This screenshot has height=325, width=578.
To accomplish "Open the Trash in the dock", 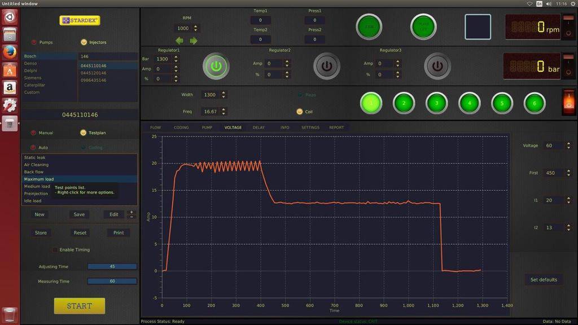I will coord(10,315).
